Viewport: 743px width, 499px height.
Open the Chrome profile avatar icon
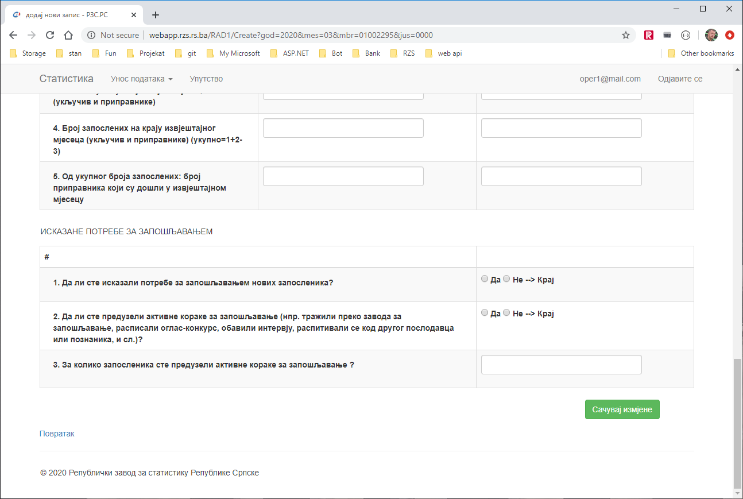[711, 35]
